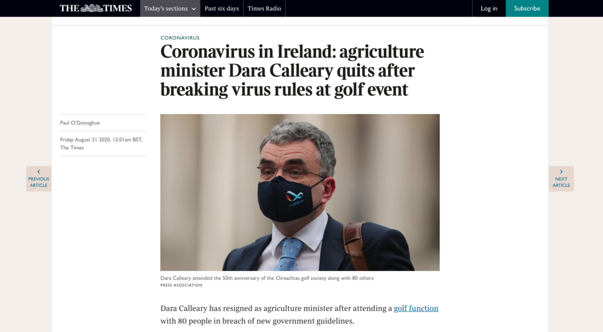The image size is (603, 332).
Task: Open Today's sections menu
Action: click(x=170, y=9)
